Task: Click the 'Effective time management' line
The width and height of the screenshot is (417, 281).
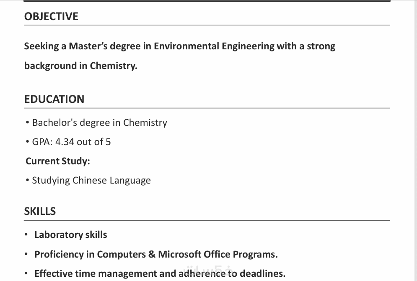Action: coord(159,274)
